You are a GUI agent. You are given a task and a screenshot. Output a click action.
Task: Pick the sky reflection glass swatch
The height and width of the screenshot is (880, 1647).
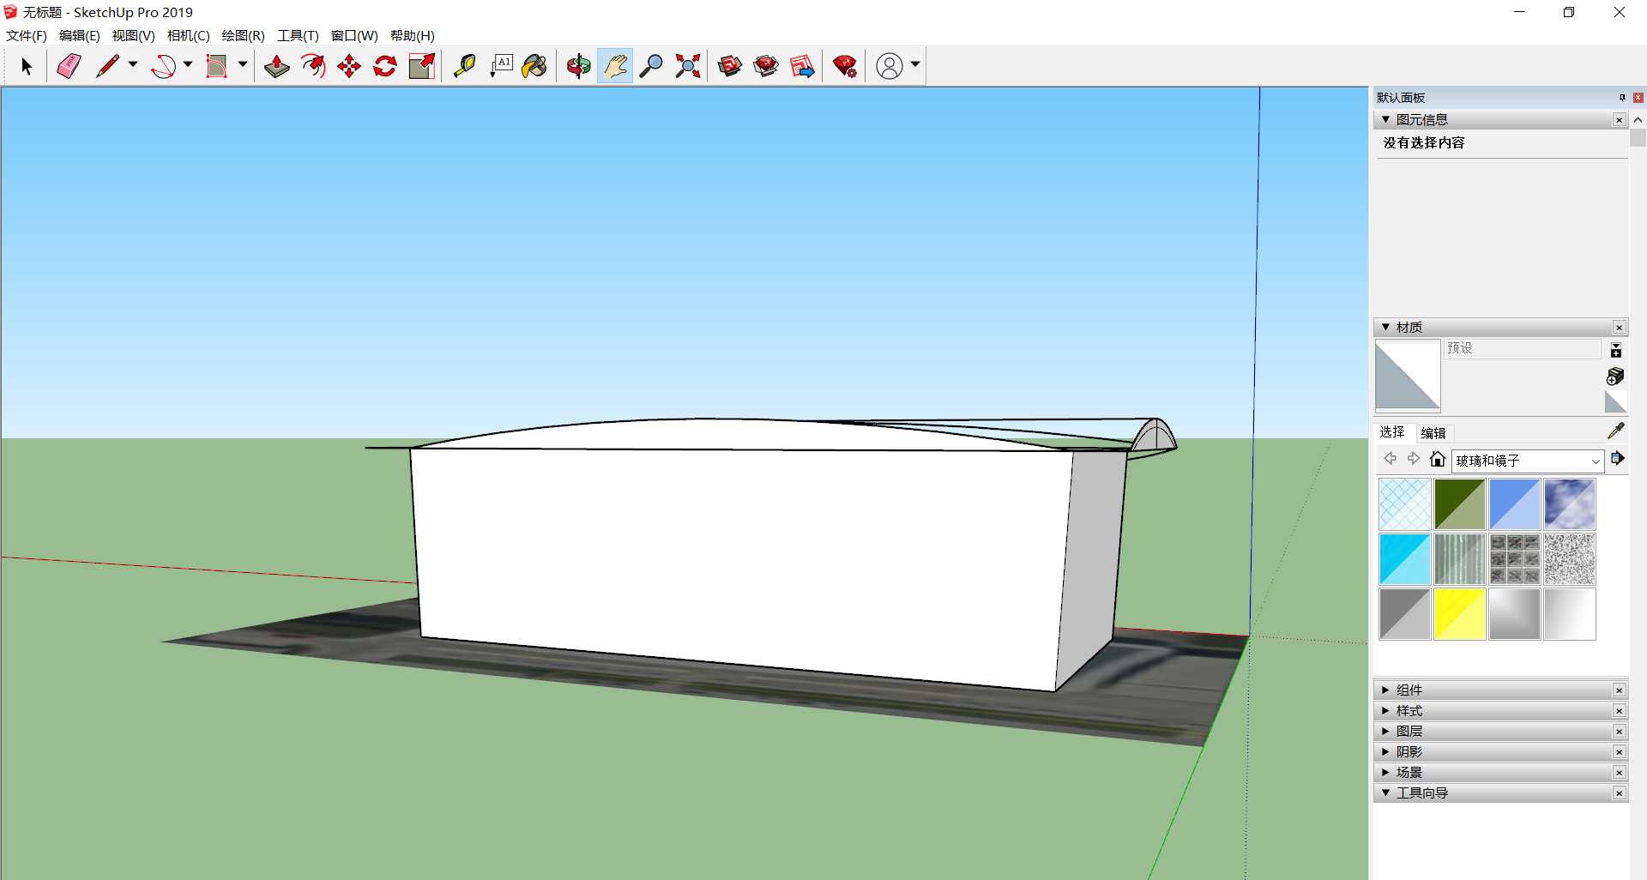(x=1570, y=504)
